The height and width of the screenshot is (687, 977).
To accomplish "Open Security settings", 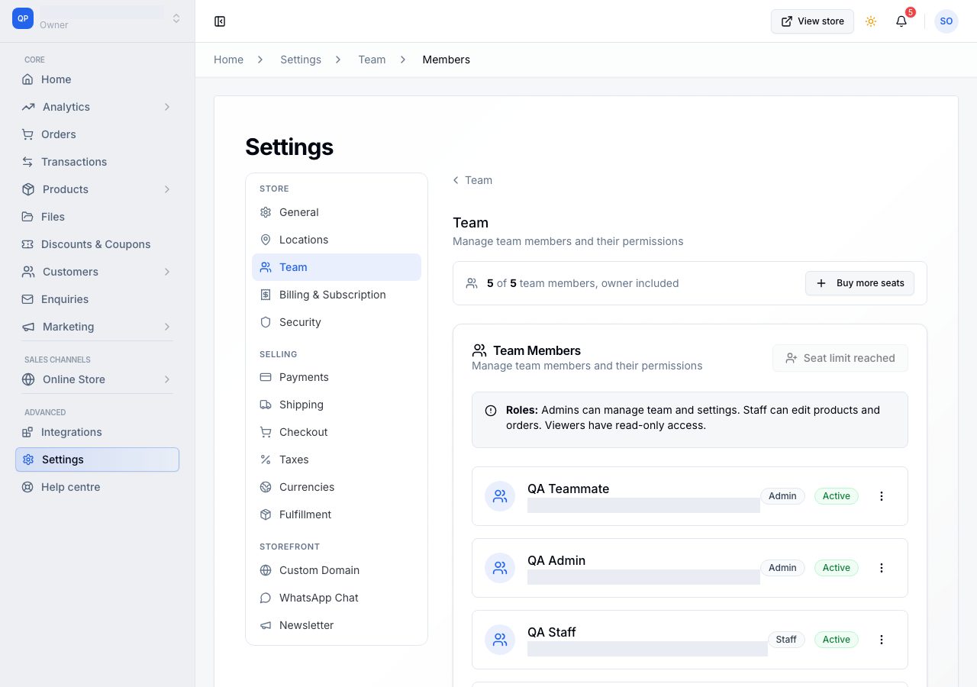I will point(337,322).
